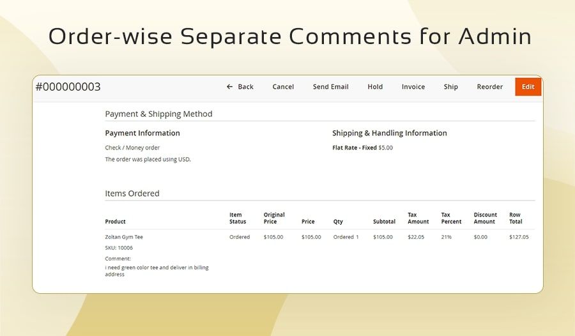575x336 pixels.
Task: Click the Ship button
Action: pyautogui.click(x=450, y=87)
